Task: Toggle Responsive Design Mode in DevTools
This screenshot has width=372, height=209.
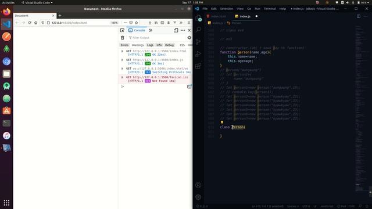Action: click(176, 30)
